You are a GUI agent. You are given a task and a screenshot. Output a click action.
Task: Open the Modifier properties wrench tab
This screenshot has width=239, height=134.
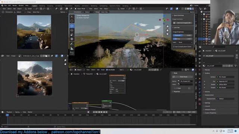(x=200, y=82)
